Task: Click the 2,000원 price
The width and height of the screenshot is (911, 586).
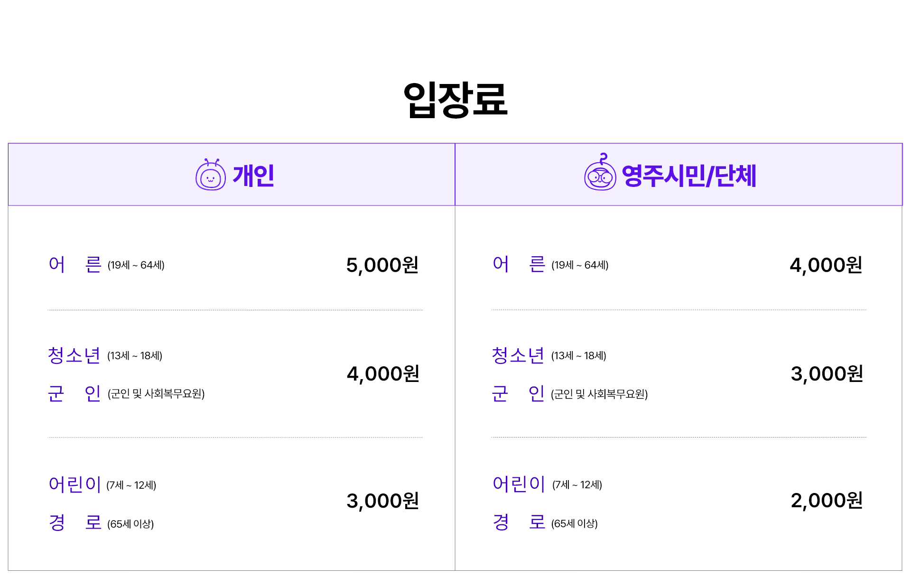Action: (x=827, y=500)
